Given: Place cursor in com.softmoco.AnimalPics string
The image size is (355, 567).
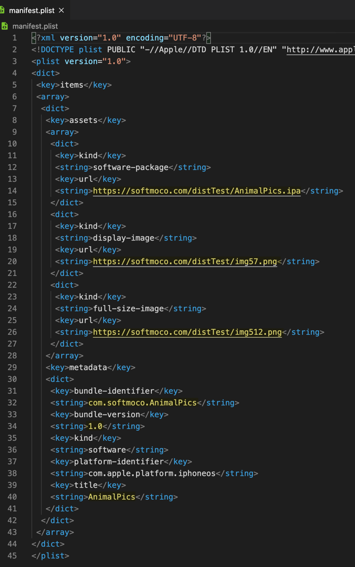Looking at the screenshot, I should [x=142, y=403].
